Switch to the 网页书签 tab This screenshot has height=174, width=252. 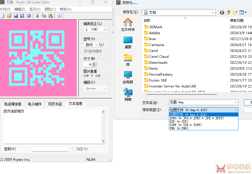point(55,104)
